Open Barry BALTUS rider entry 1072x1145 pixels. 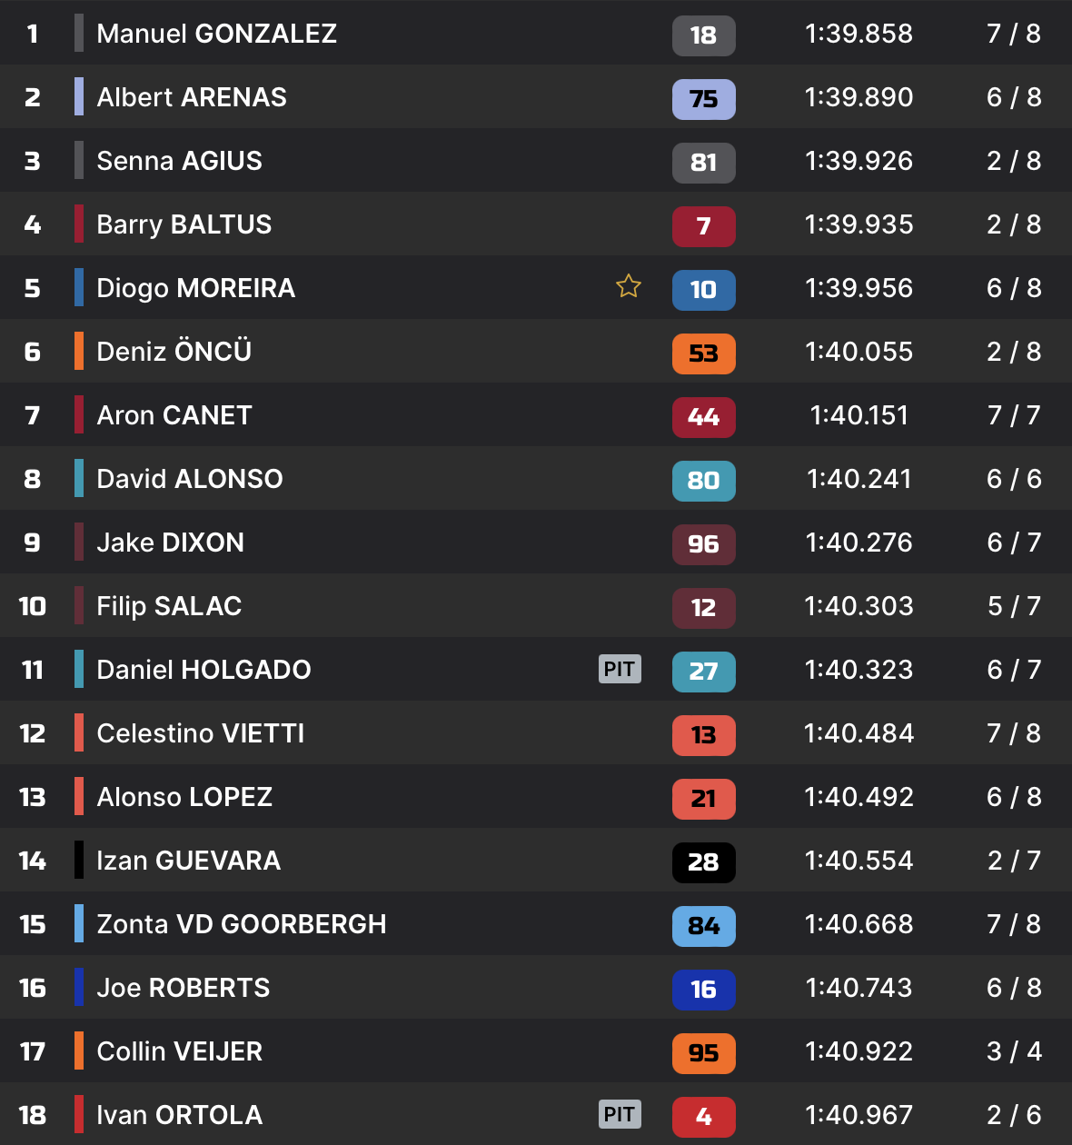click(184, 224)
